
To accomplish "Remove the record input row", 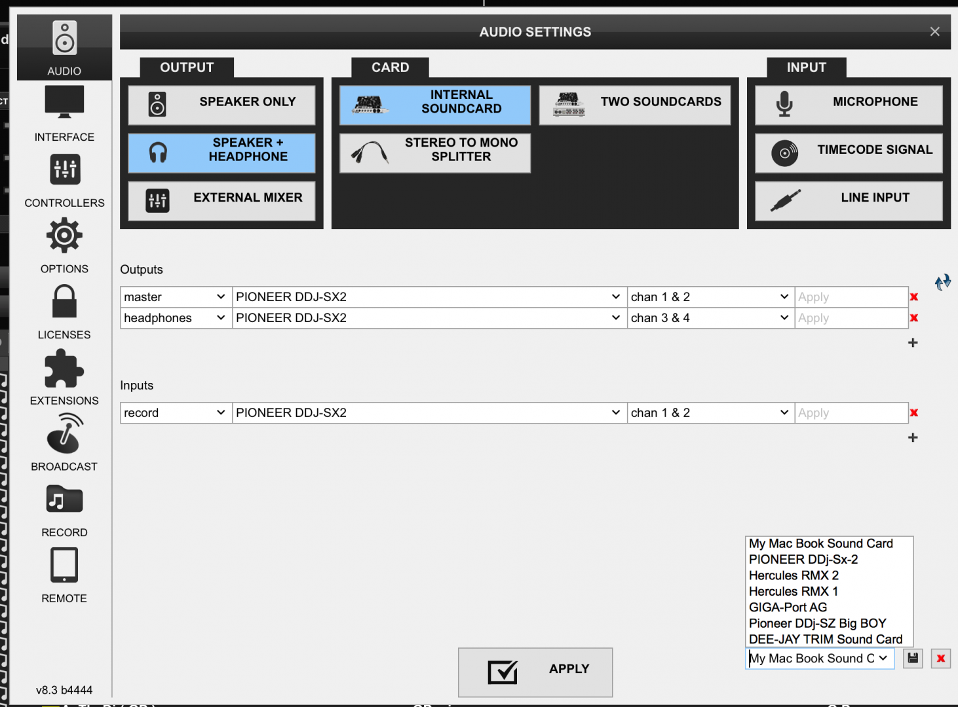I will [x=914, y=413].
